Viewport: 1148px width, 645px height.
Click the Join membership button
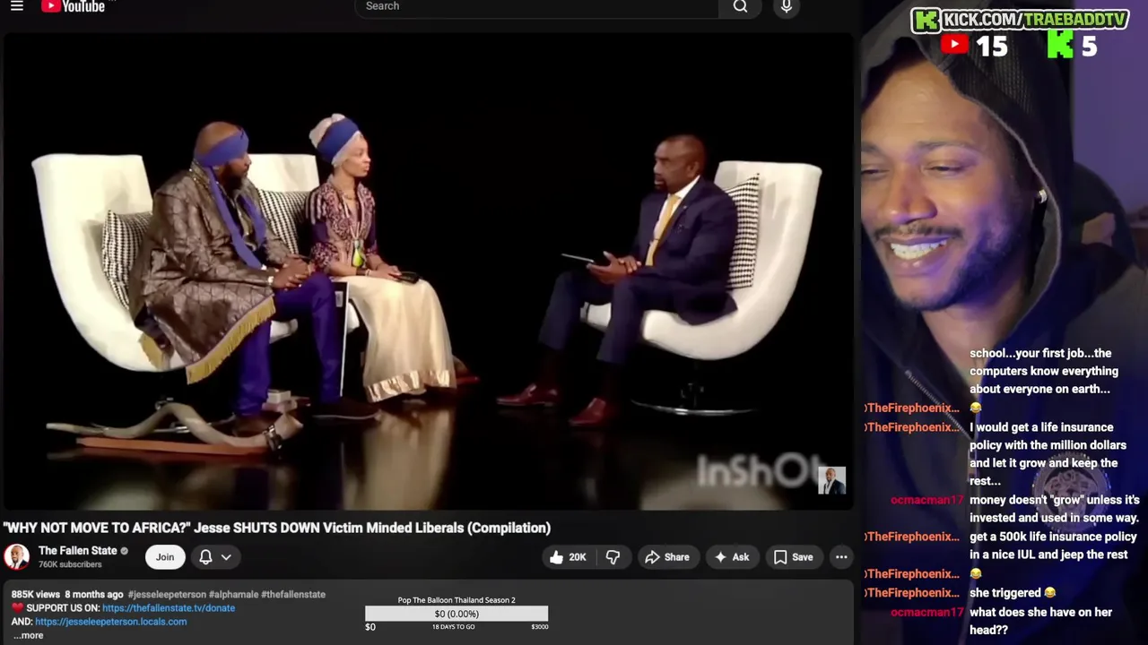point(165,556)
